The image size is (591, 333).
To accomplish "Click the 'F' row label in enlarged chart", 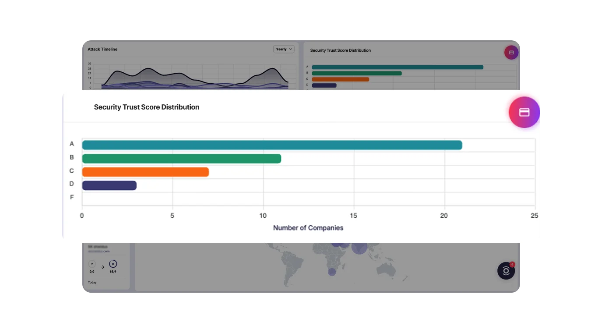I will coord(72,197).
